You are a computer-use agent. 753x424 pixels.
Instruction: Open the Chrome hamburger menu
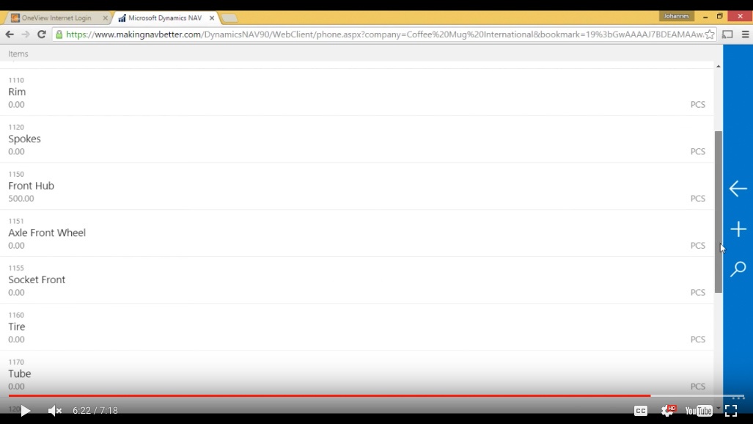[x=746, y=34]
